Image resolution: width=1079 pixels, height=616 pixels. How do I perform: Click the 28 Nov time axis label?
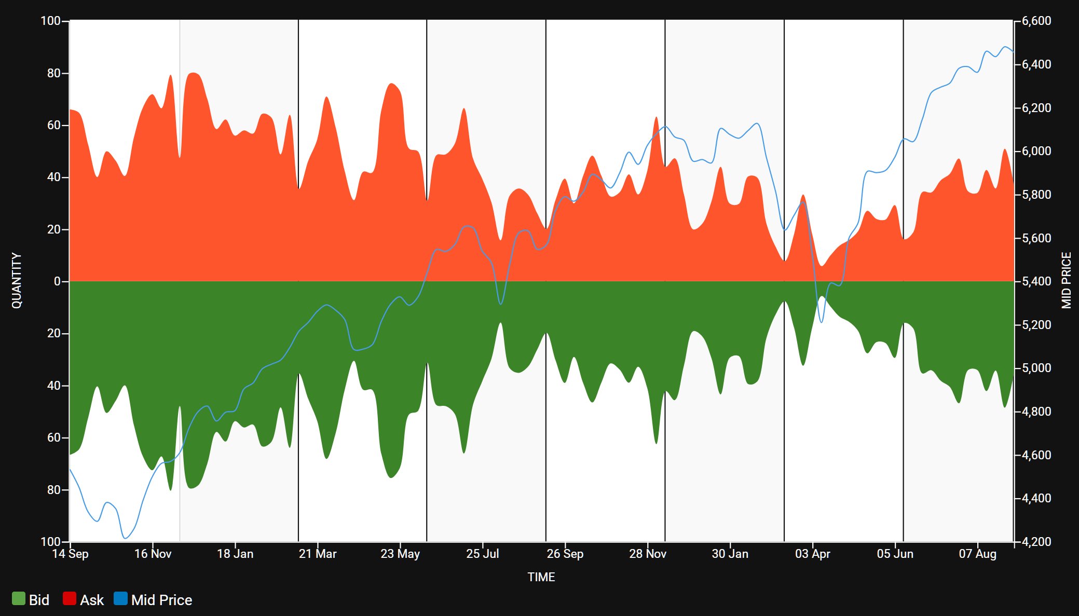coord(647,554)
